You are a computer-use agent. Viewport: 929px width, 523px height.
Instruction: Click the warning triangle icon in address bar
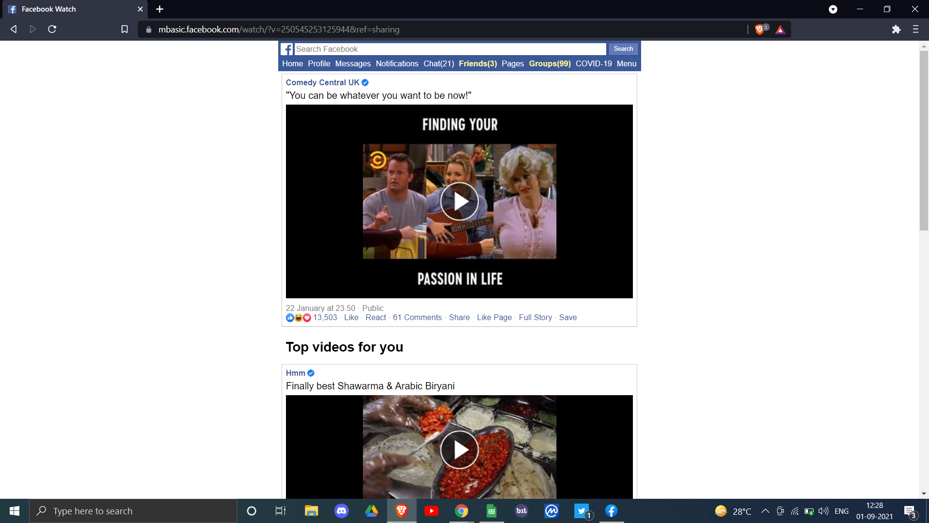pos(780,30)
